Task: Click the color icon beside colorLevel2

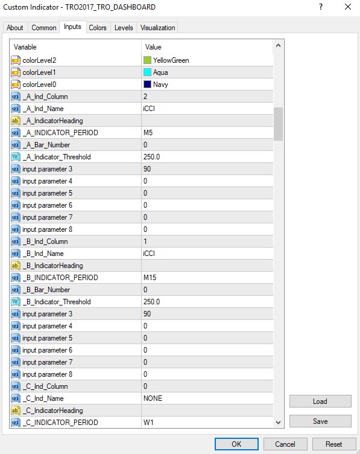Action: point(16,60)
